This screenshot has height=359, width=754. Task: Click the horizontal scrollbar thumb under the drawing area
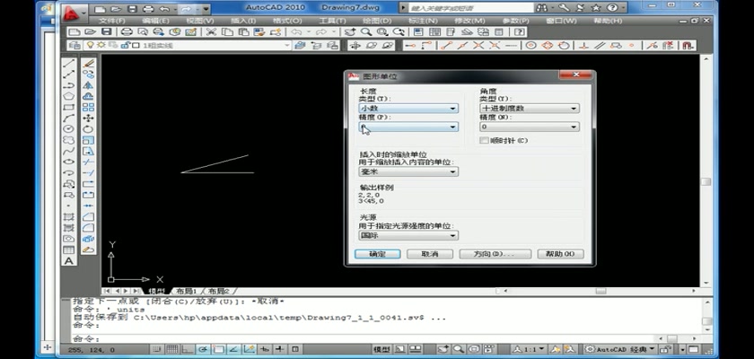pyautogui.click(x=601, y=291)
